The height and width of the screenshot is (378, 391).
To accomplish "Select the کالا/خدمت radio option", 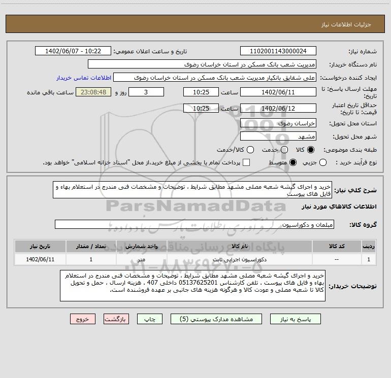I will 250,150.
